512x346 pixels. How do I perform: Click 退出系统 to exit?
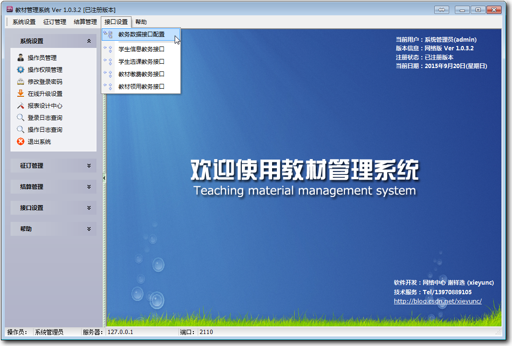pyautogui.click(x=39, y=142)
